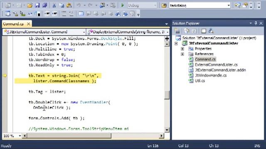Open the taskdialog find combo dropdown arrow

pos(229,5)
